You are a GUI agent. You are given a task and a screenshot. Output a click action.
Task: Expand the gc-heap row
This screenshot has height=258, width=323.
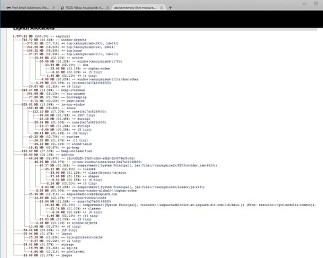[x=54, y=148]
